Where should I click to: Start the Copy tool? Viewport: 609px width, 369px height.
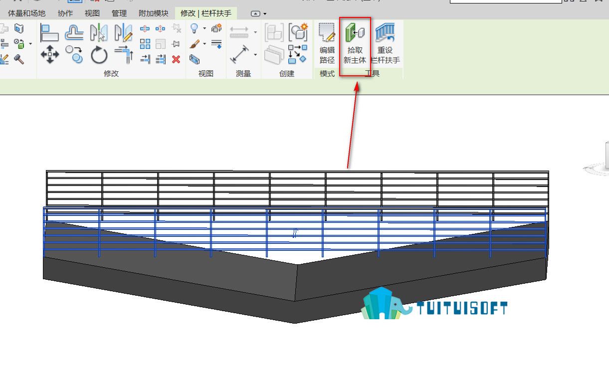tap(74, 54)
